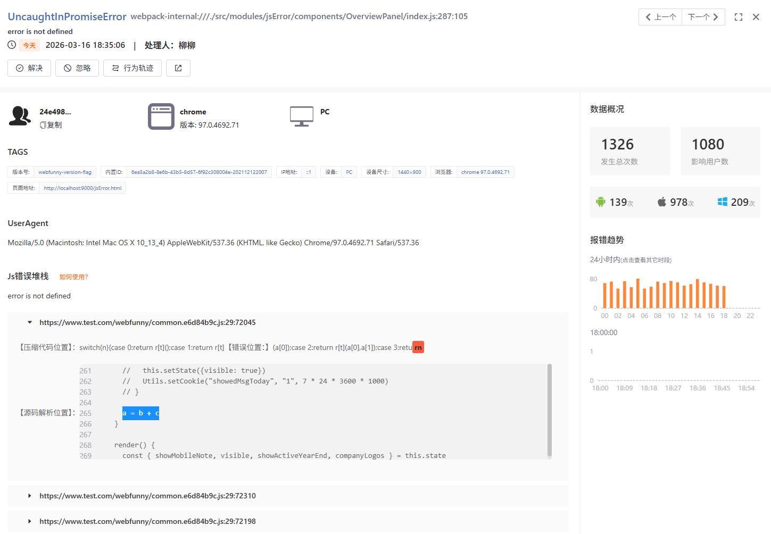Screen dimensions: 771x534
Task: Expand the stack frame ending :72198
Action: pos(29,521)
